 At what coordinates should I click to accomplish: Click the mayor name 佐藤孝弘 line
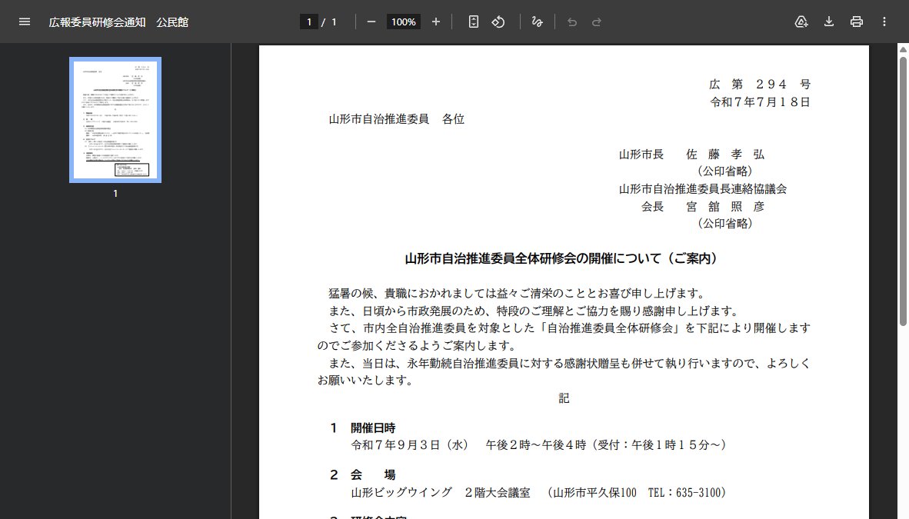pyautogui.click(x=691, y=155)
